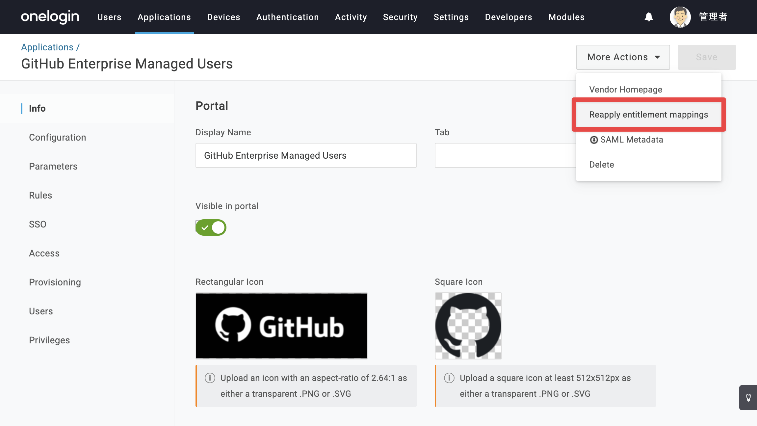Switch to the Info sidebar tab
This screenshot has width=757, height=426.
(87, 109)
